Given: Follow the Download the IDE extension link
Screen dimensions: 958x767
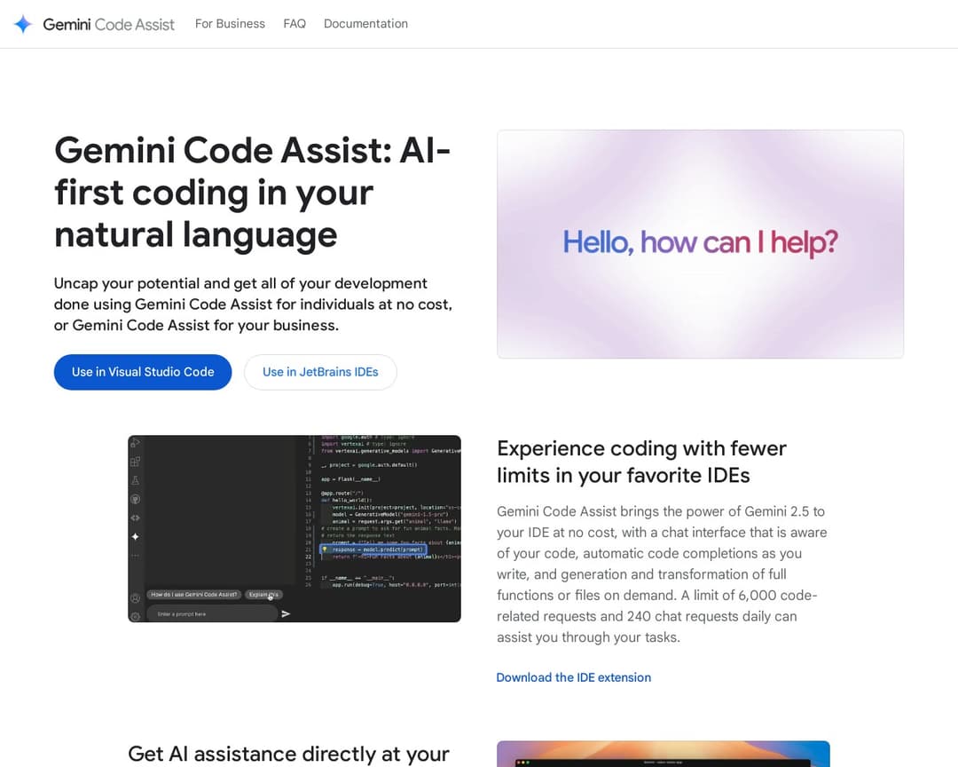Looking at the screenshot, I should coord(574,677).
